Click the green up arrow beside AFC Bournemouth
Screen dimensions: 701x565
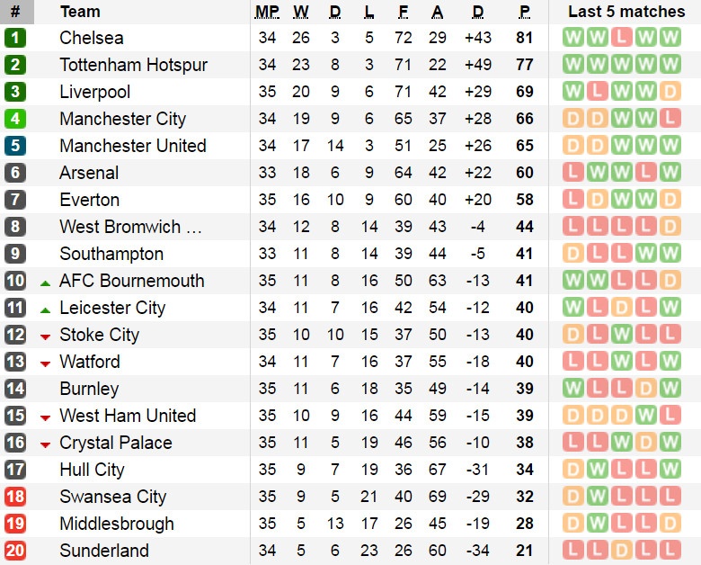45,282
